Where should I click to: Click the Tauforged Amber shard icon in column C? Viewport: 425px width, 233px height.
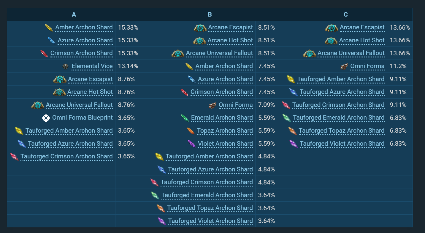click(291, 79)
